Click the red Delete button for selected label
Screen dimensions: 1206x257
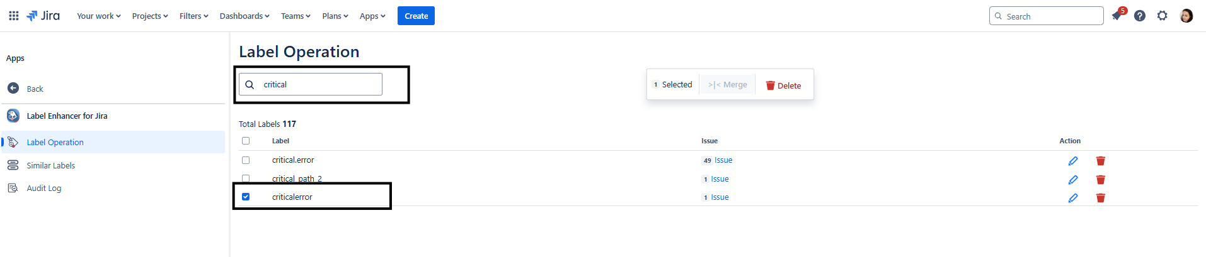point(783,85)
